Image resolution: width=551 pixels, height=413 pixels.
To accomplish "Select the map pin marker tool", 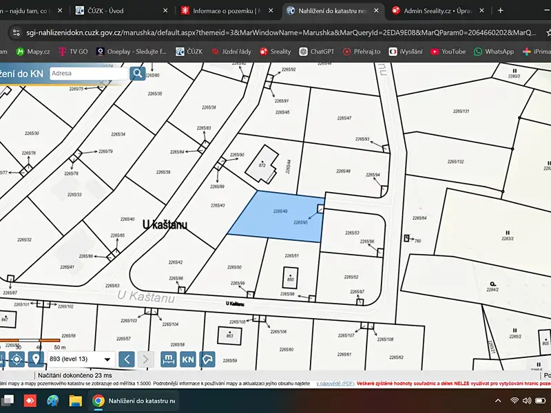I will click(36, 359).
